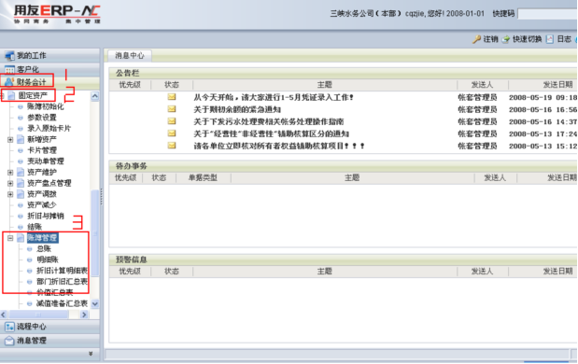Click the 我的工作 section icon

(x=9, y=56)
